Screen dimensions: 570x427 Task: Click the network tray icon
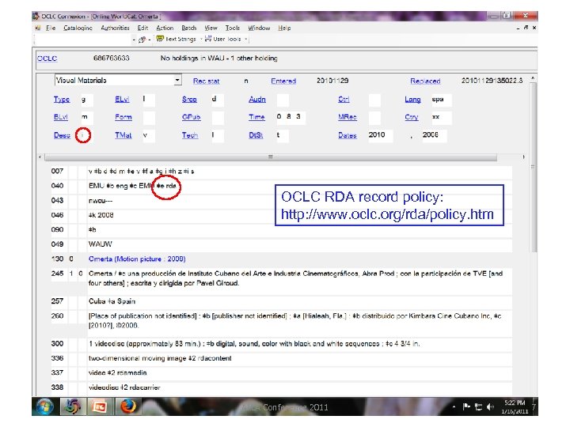tap(478, 407)
